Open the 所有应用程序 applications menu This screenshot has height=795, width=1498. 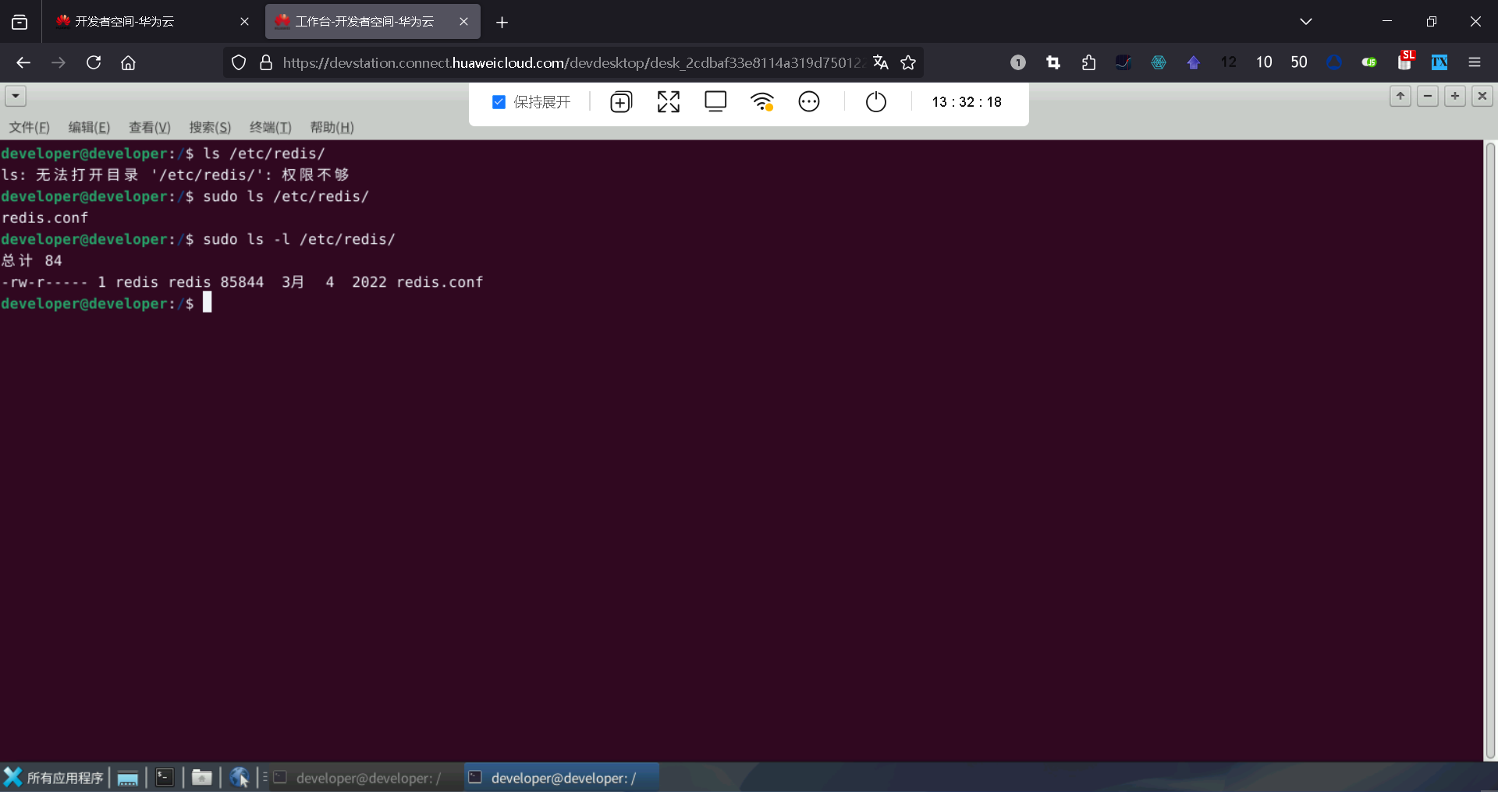point(54,778)
